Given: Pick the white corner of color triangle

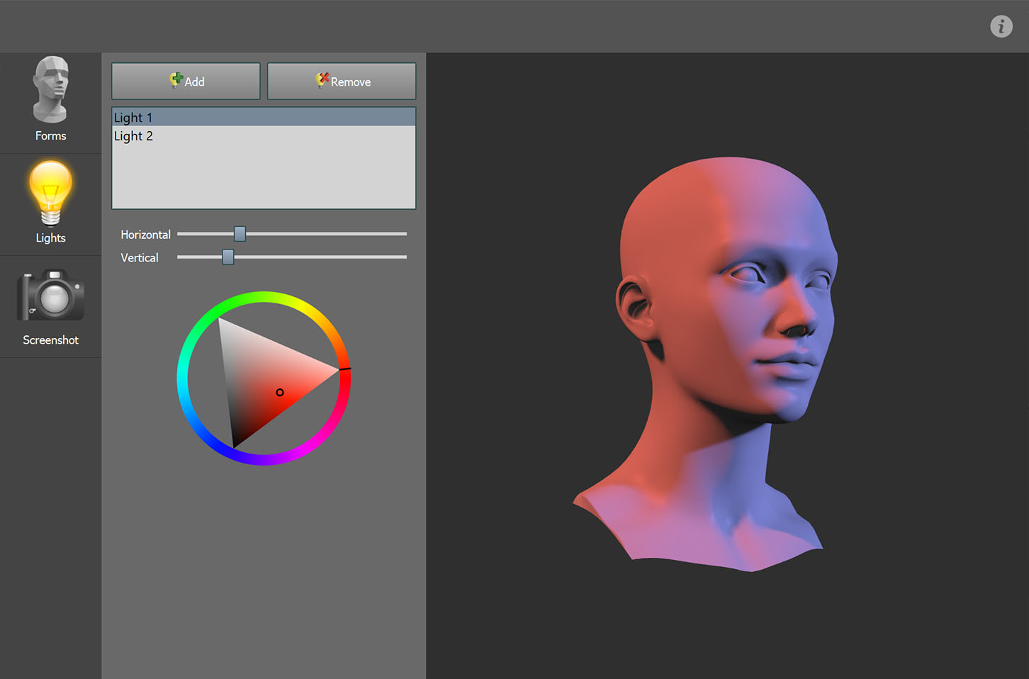Looking at the screenshot, I should coord(220,320).
